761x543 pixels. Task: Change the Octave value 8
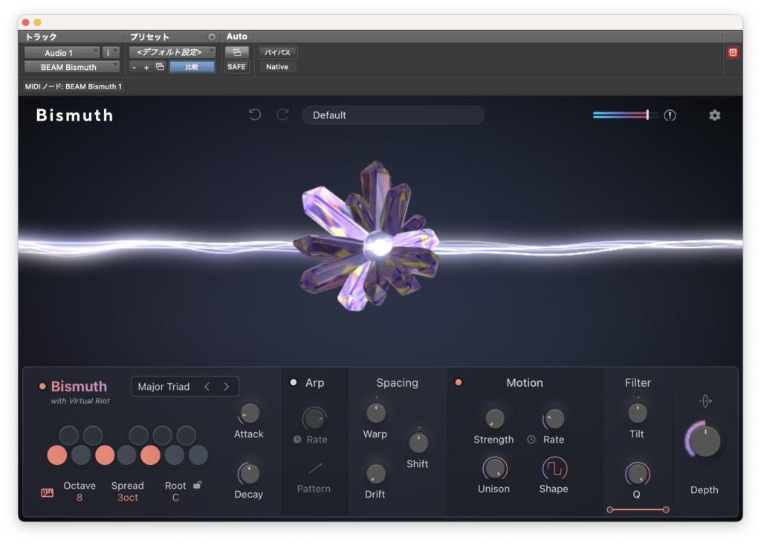pyautogui.click(x=79, y=498)
